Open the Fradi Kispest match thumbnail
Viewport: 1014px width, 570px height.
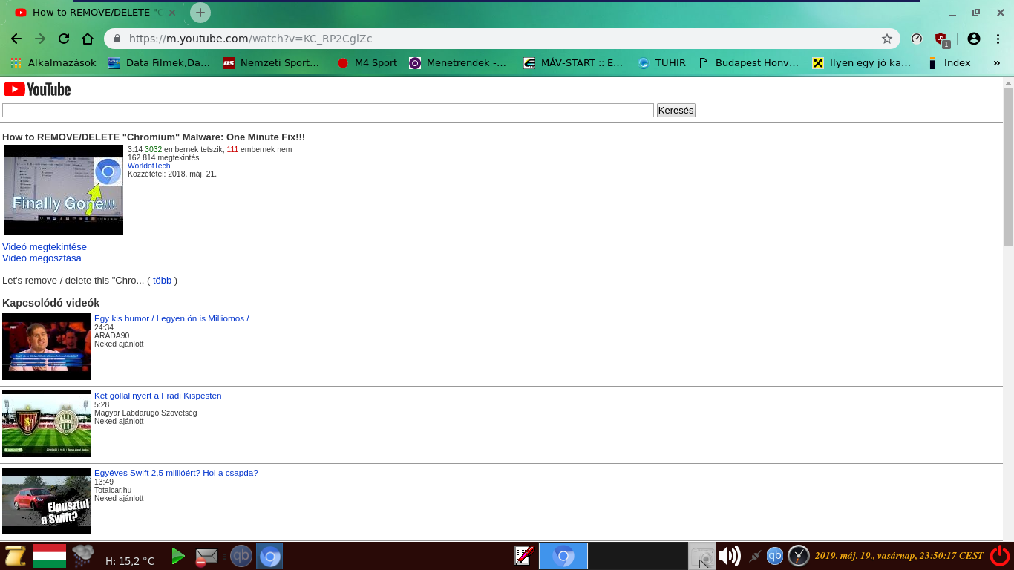(x=47, y=424)
